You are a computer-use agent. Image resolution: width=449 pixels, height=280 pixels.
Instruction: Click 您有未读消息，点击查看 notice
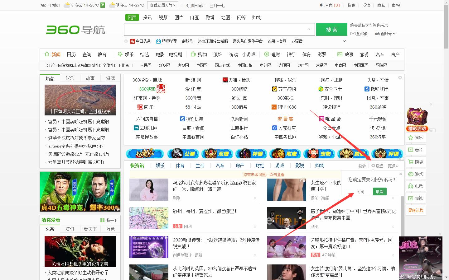click(x=264, y=175)
